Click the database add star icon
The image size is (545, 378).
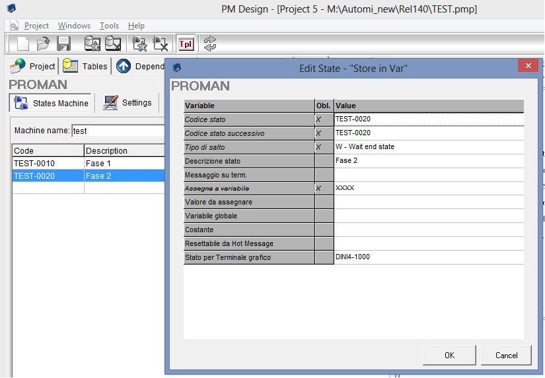pos(92,44)
